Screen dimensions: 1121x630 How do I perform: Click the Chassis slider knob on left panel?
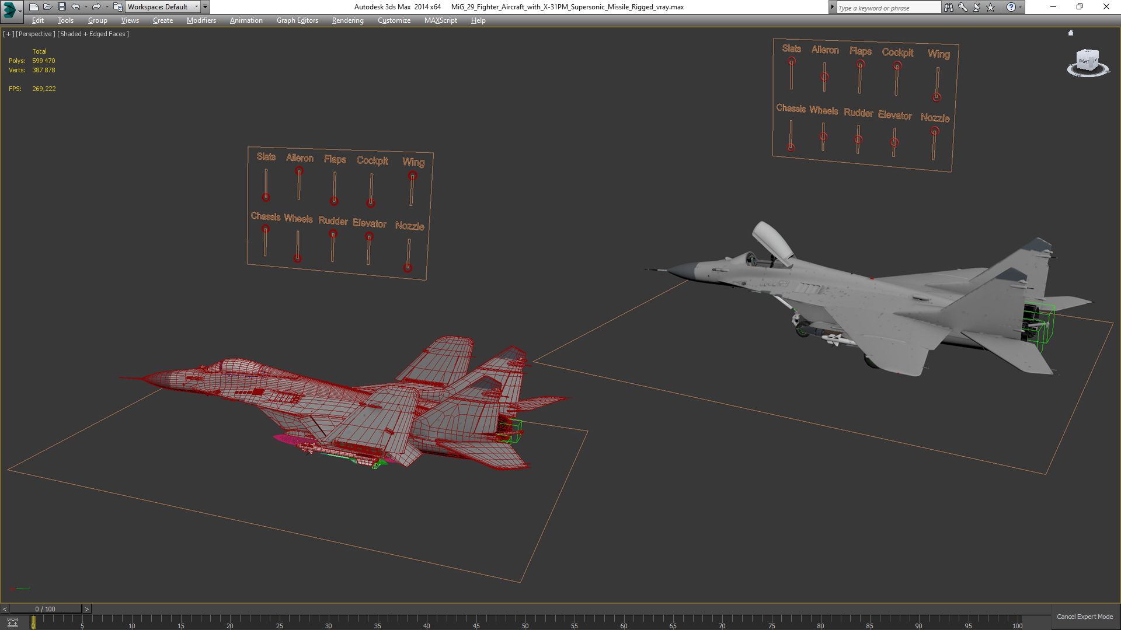click(266, 229)
